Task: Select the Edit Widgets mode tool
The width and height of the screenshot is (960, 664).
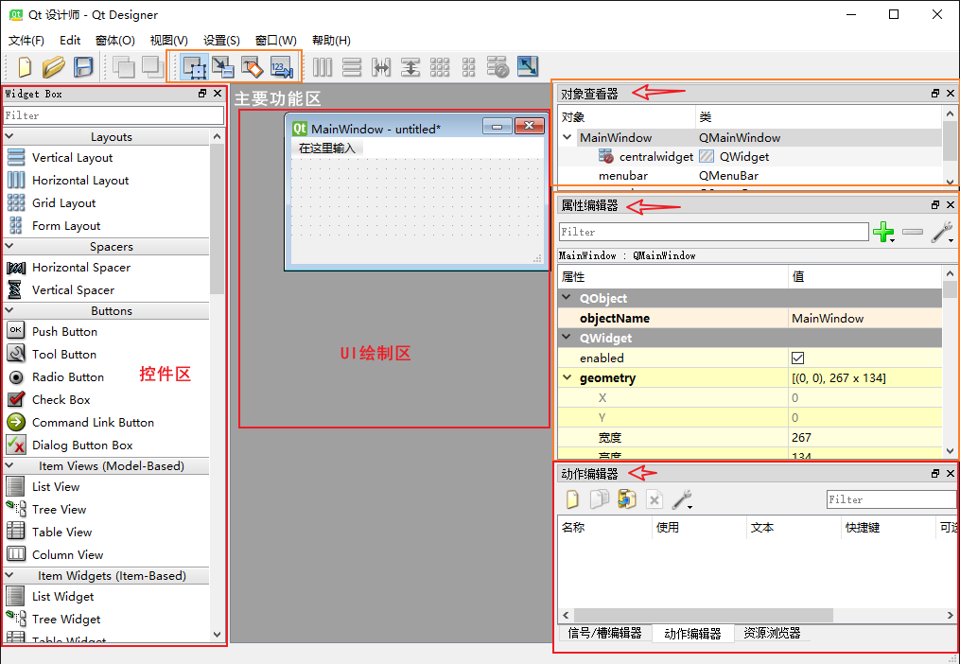Action: (195, 67)
